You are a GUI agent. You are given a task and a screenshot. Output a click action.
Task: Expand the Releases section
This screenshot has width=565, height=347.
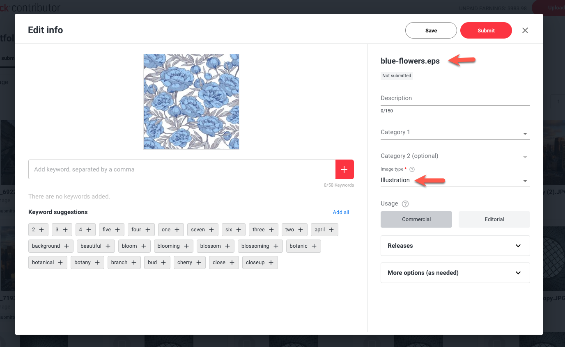pyautogui.click(x=455, y=246)
